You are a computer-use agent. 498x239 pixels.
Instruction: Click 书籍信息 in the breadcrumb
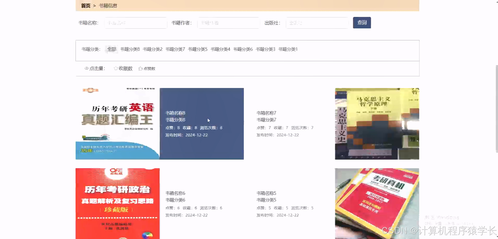[108, 6]
